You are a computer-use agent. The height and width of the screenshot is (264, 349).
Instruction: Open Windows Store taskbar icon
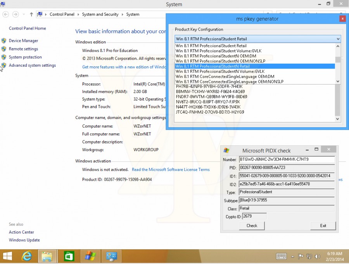[x=69, y=256]
